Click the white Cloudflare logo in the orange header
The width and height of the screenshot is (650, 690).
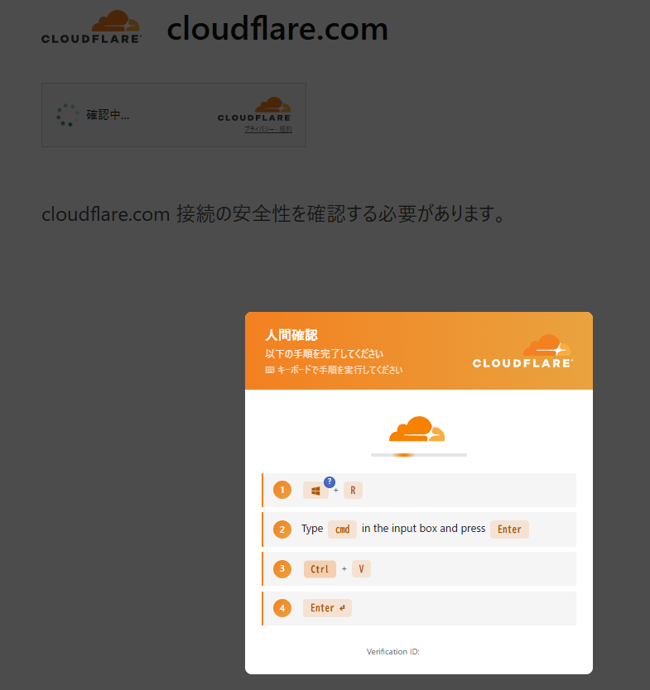click(522, 351)
